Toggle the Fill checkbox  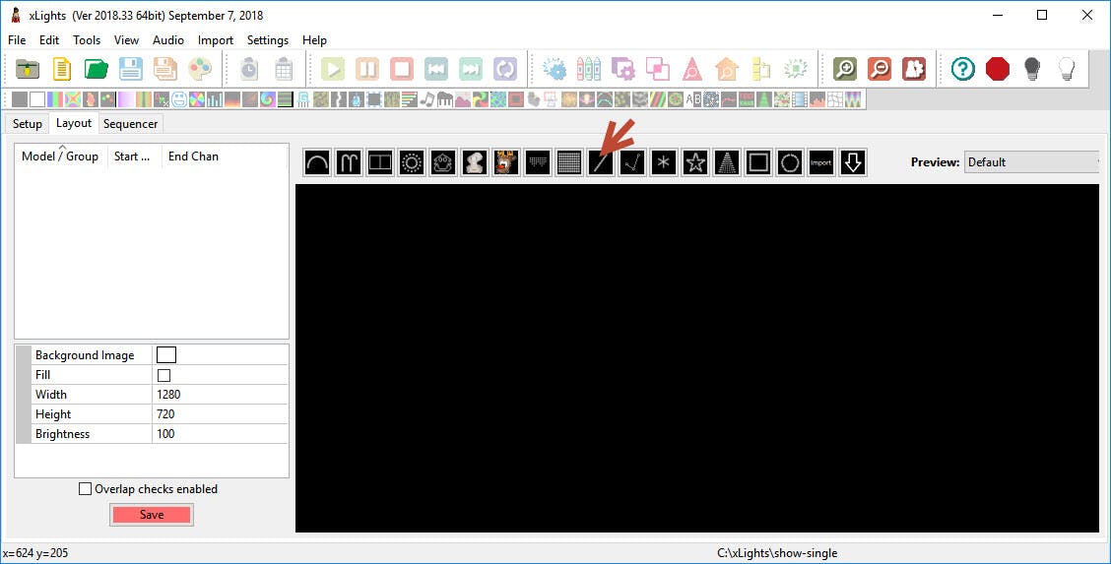coord(163,375)
